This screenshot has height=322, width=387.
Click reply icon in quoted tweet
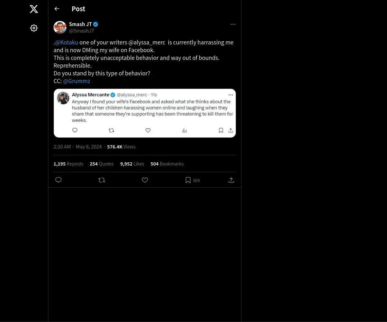pyautogui.click(x=75, y=130)
